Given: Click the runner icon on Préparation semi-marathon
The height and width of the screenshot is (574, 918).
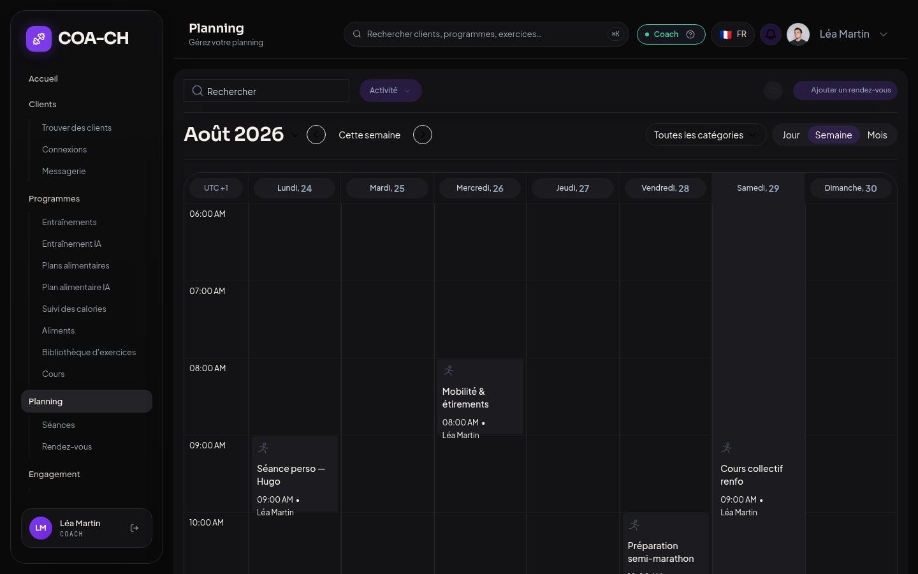Looking at the screenshot, I should 634,525.
